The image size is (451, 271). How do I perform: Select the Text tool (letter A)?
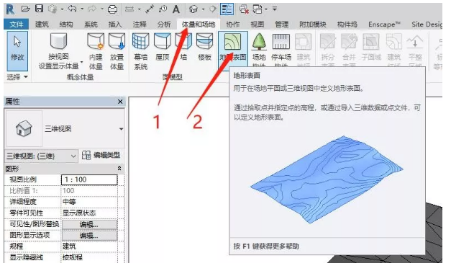tap(176, 9)
